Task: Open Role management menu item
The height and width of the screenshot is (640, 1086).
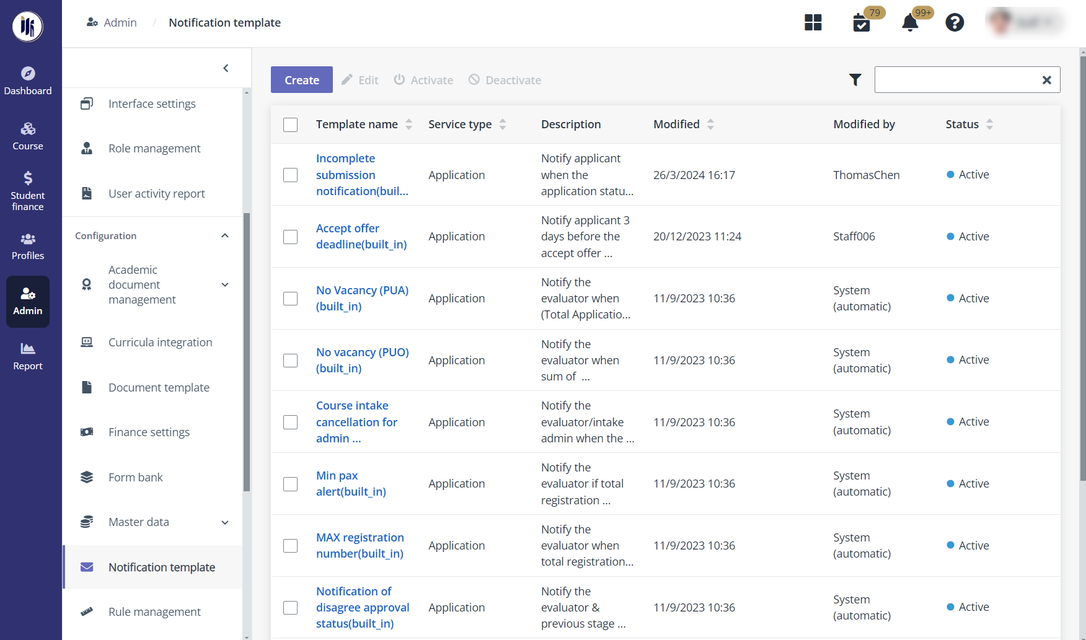Action: (152, 149)
